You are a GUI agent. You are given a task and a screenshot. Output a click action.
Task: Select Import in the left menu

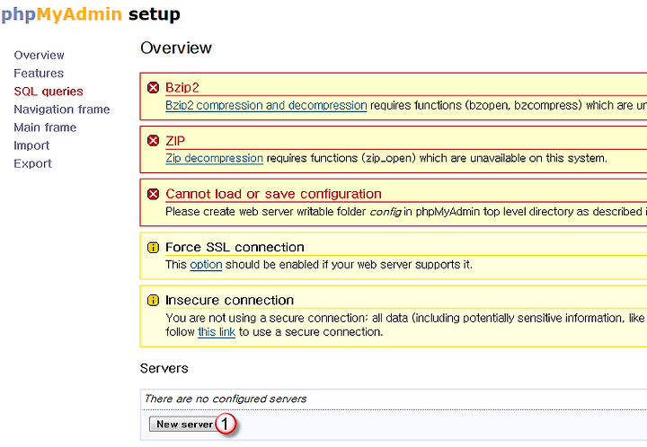(31, 145)
